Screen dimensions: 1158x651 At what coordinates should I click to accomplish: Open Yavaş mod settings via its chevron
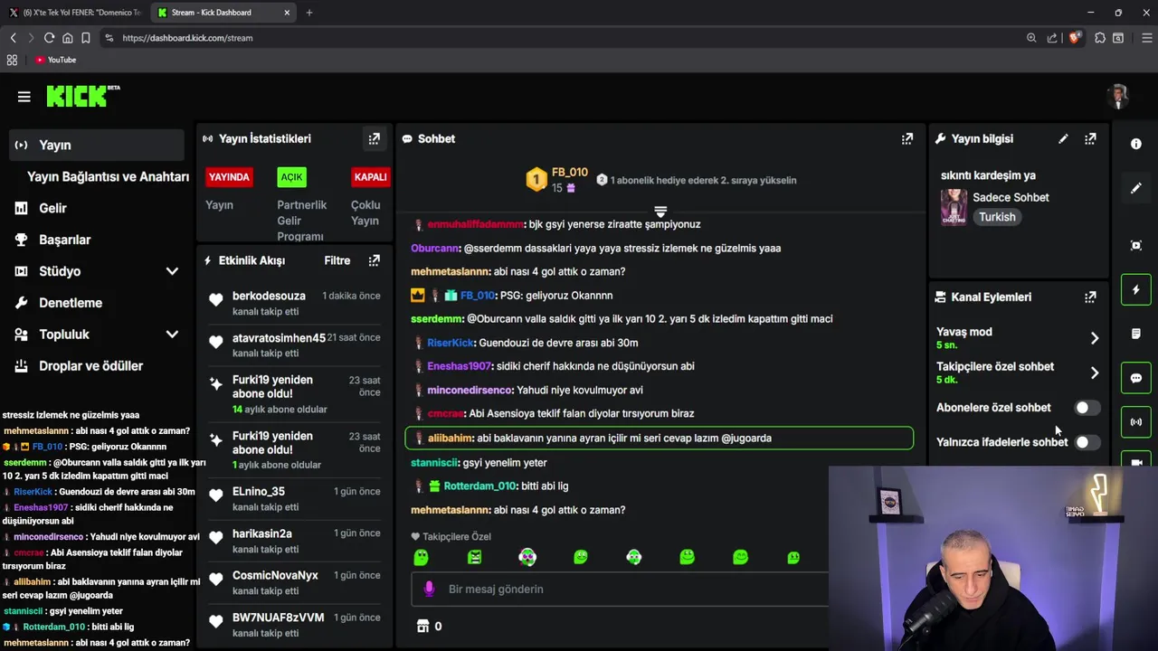click(1095, 338)
